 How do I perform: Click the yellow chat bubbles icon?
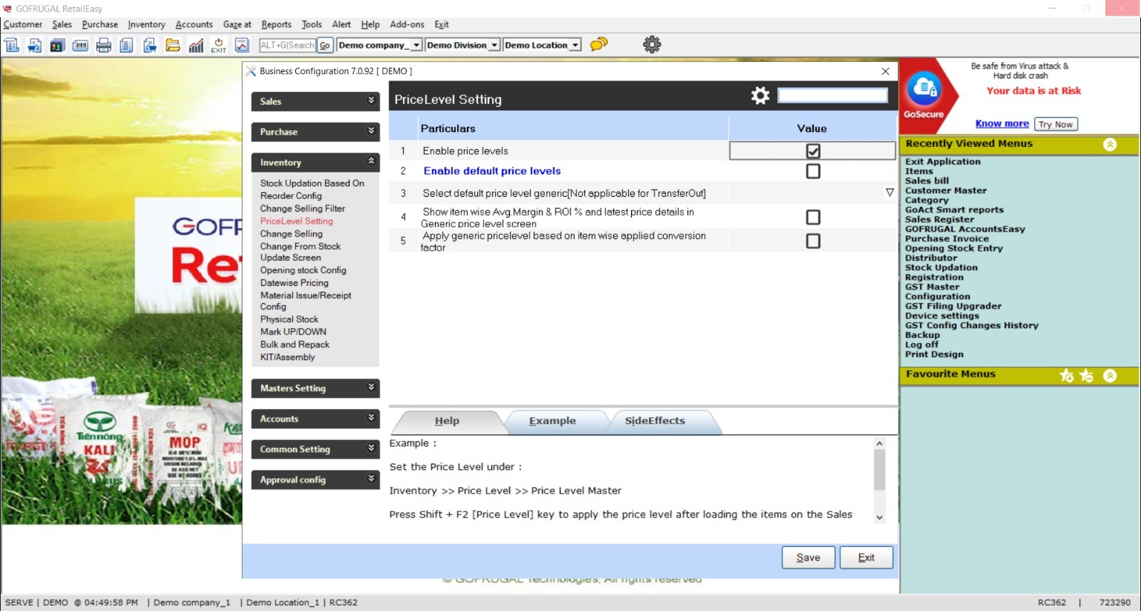(x=599, y=44)
